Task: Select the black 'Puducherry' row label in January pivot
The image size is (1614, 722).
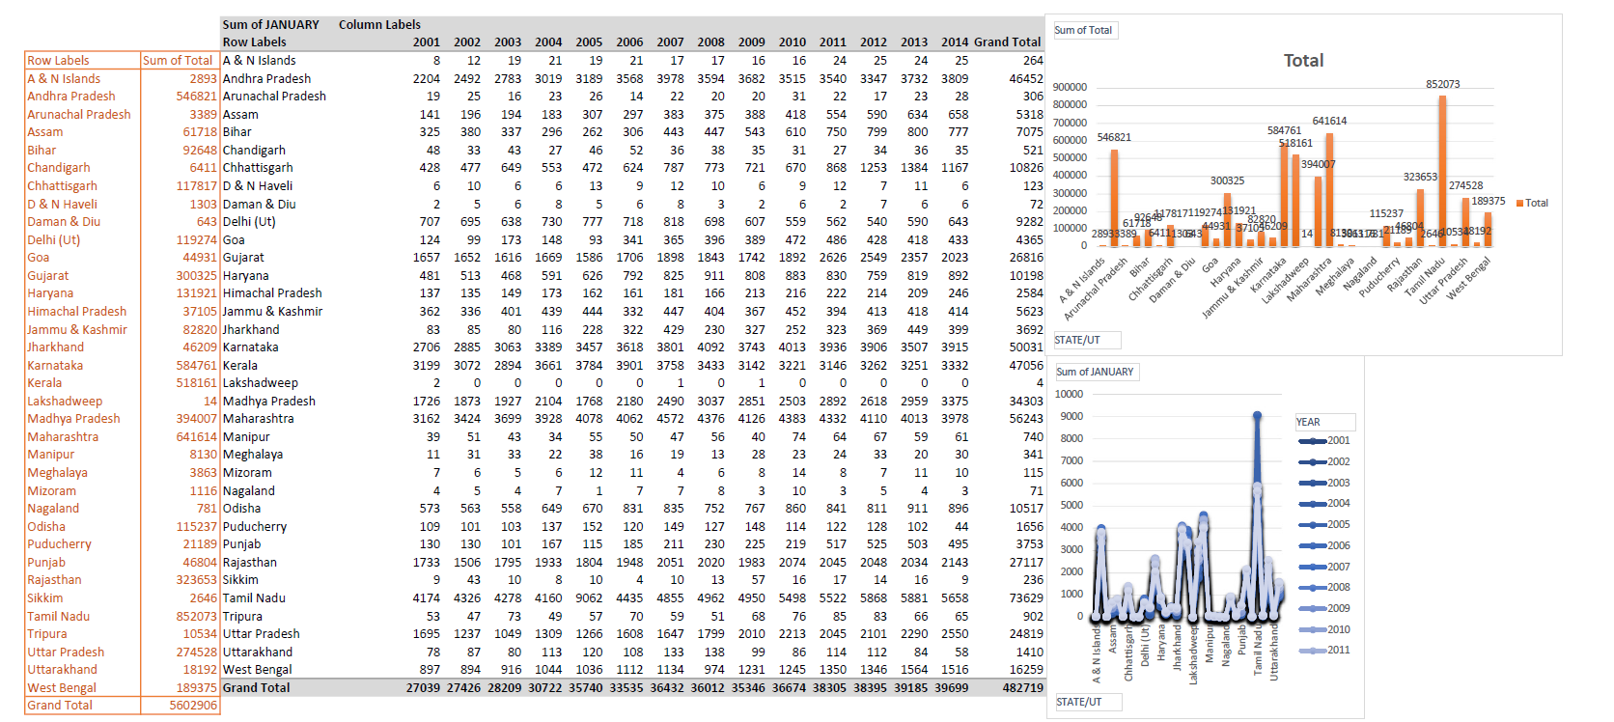Action: [255, 526]
